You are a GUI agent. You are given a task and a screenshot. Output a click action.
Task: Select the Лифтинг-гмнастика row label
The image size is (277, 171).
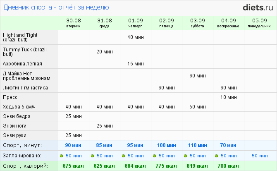pos(25,88)
